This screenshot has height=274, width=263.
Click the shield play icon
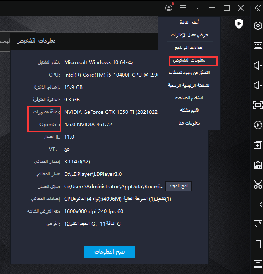pyautogui.click(x=239, y=24)
